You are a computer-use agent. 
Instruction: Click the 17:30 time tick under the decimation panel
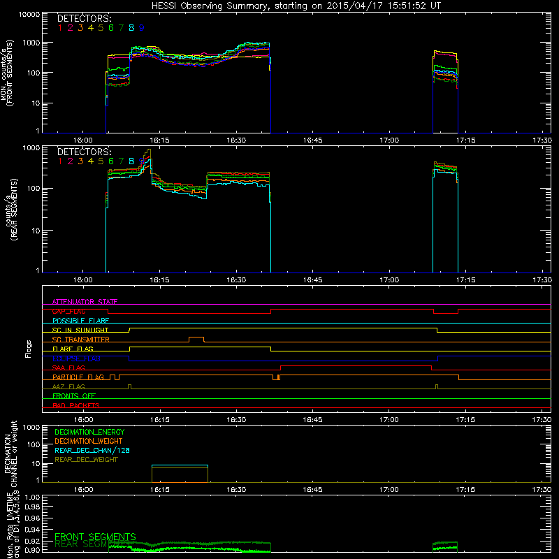pyautogui.click(x=542, y=490)
